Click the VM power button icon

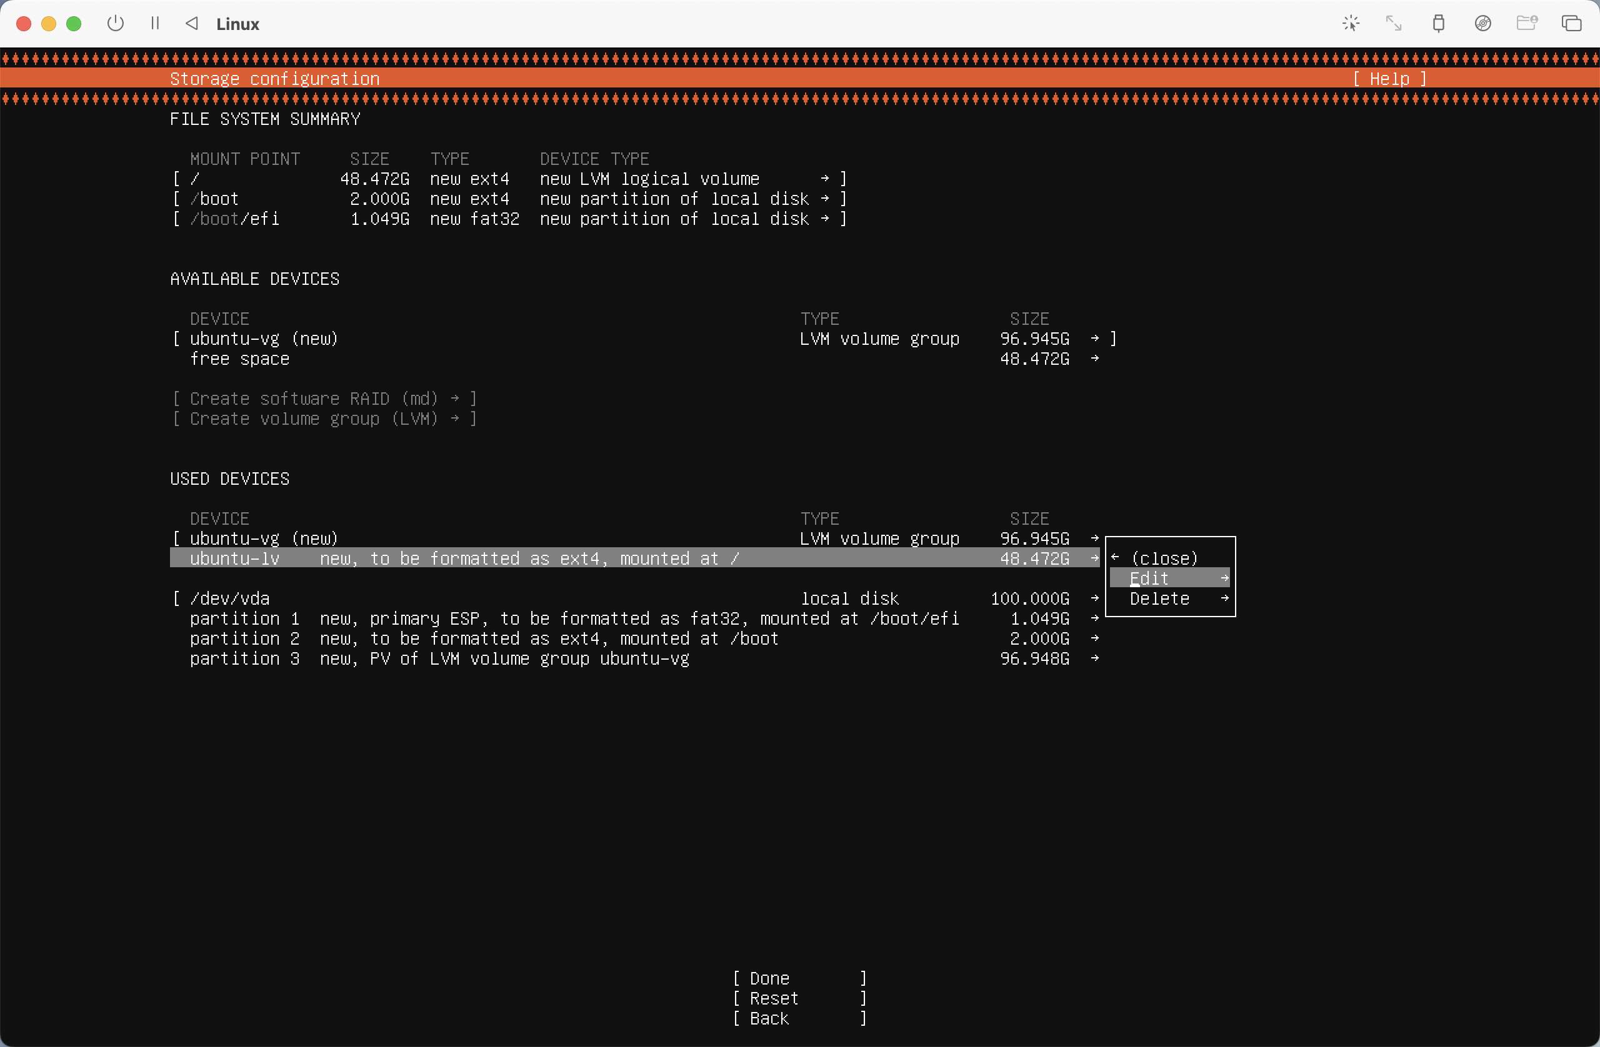tap(116, 24)
